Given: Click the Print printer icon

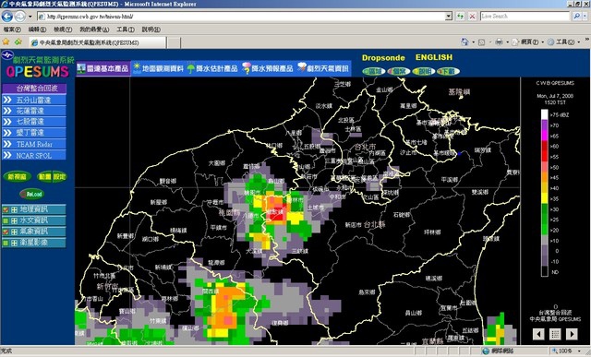Looking at the screenshot, I should (x=499, y=42).
